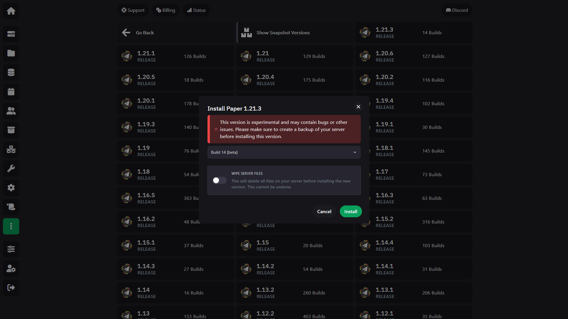
Task: Open the Build 14 [beta] dropdown
Action: click(284, 152)
